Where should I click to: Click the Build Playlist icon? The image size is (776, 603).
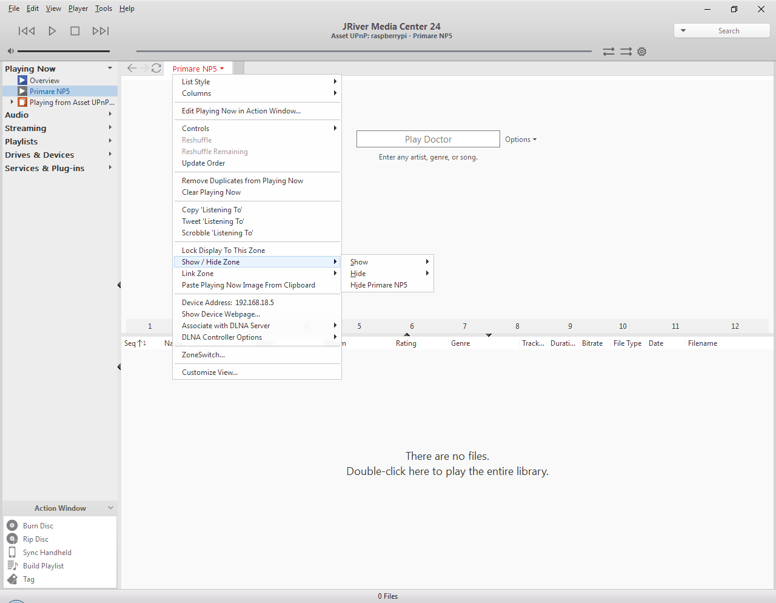(12, 565)
